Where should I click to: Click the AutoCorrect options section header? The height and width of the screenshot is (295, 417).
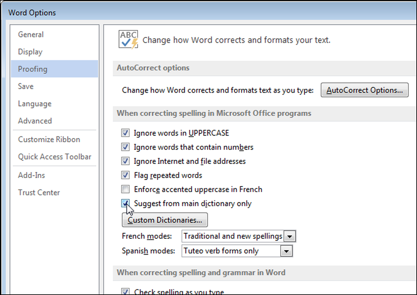153,68
